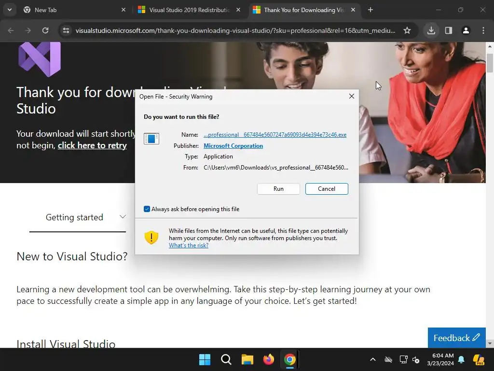Click the Chrome taskbar icon
The width and height of the screenshot is (494, 371).
click(290, 359)
